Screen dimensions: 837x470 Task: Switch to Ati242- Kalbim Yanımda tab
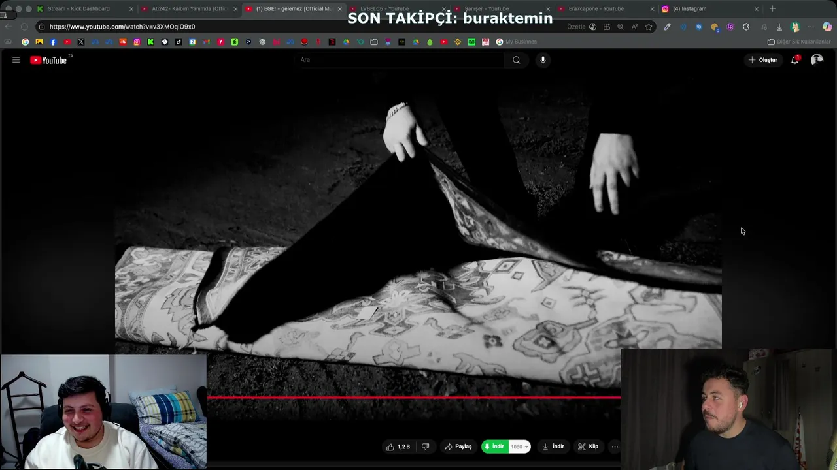(x=190, y=8)
